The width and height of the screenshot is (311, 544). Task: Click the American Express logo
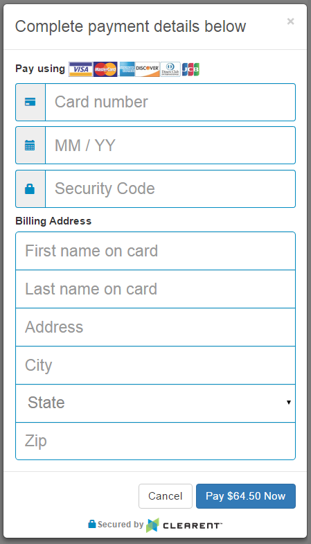point(127,69)
